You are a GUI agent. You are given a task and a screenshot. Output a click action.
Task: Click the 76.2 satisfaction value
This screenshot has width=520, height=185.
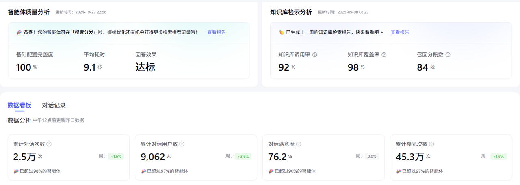click(277, 157)
